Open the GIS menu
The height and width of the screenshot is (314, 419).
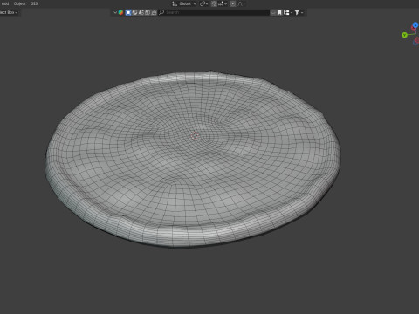(x=34, y=3)
